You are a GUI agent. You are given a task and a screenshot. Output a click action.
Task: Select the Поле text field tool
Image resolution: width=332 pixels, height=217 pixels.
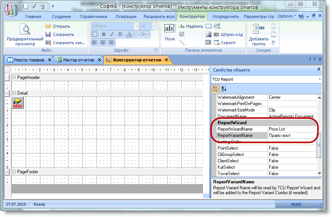[x=170, y=32]
